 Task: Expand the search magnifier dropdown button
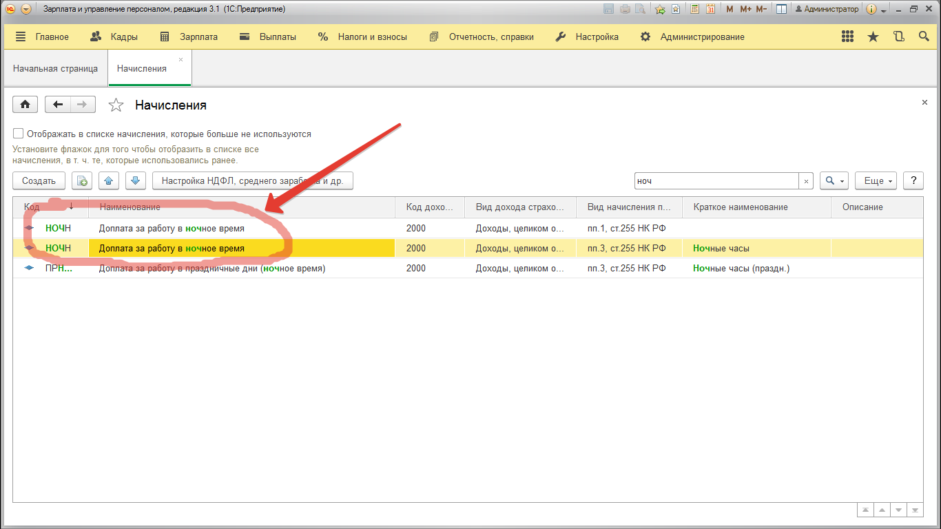click(834, 181)
